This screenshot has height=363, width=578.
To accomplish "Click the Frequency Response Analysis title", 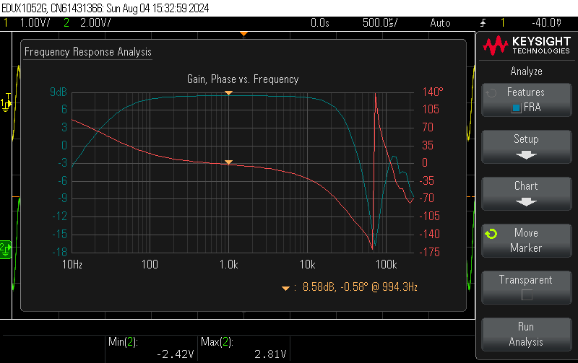I will 87,52.
